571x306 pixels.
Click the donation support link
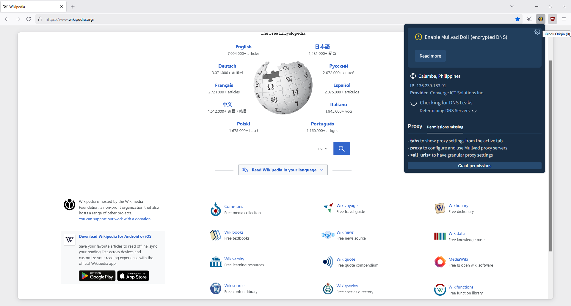pyautogui.click(x=115, y=219)
